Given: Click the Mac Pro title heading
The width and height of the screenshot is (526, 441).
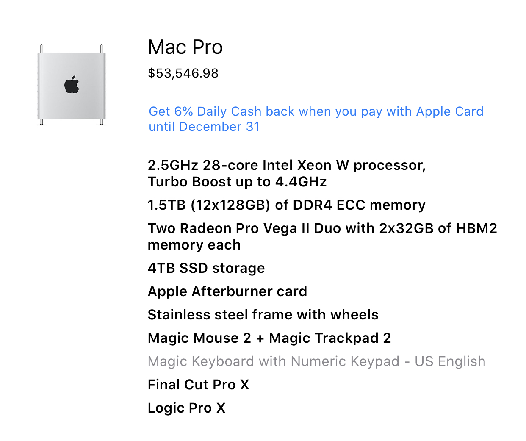Looking at the screenshot, I should point(185,47).
